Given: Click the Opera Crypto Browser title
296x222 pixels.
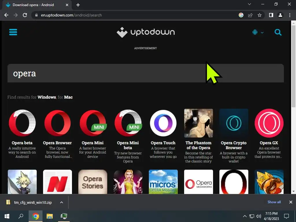Looking at the screenshot, I should (234, 145).
